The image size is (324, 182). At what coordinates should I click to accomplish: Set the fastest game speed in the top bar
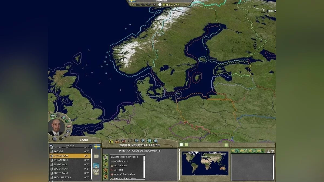point(154,5)
